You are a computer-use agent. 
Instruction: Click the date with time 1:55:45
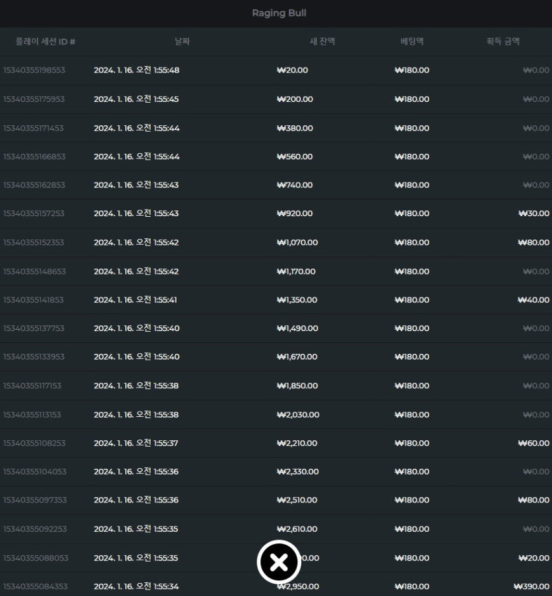[136, 99]
